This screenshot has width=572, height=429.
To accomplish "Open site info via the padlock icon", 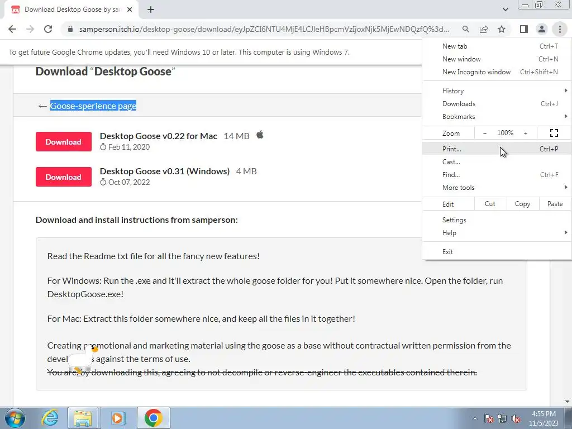I will click(70, 29).
